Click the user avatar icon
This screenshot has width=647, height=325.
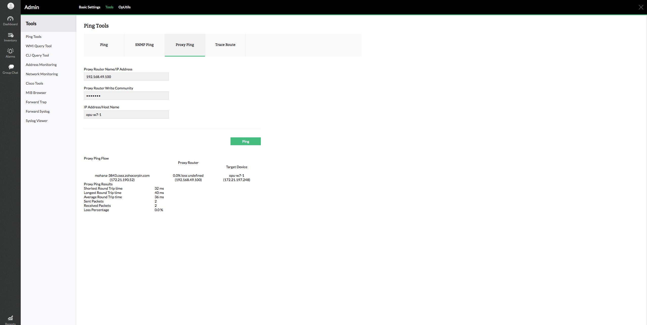(x=11, y=6)
